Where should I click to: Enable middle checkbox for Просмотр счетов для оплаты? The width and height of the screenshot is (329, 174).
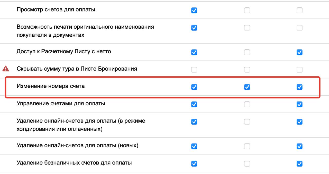[247, 11]
